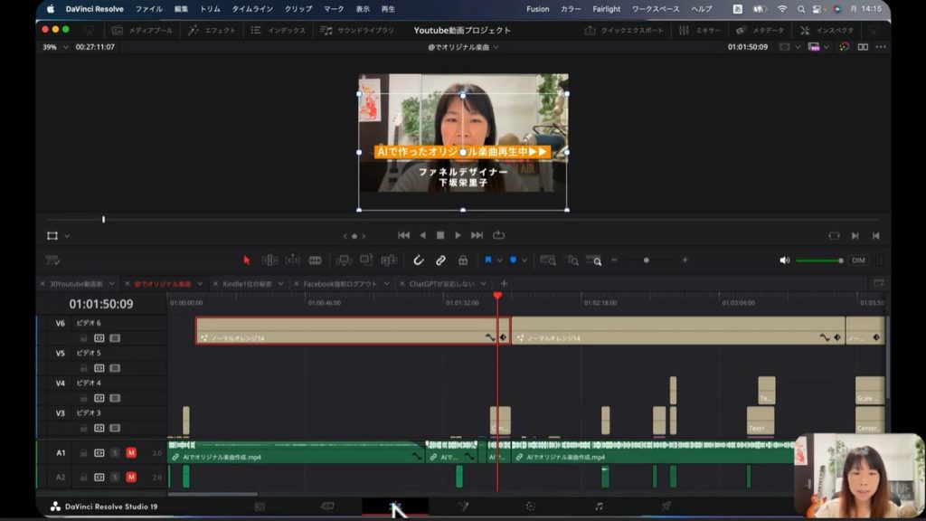
Task: Solo audio track A2
Action: point(115,477)
